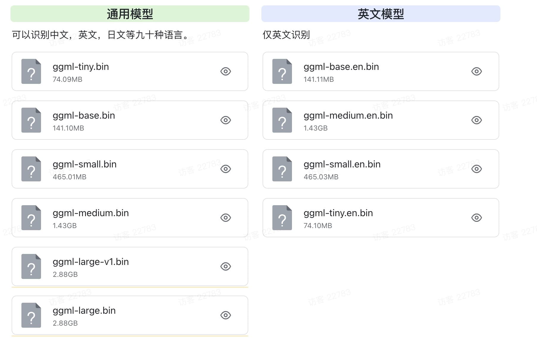The width and height of the screenshot is (537, 339).
Task: Preview ggml-large.bin with the eye icon
Action: 226,315
